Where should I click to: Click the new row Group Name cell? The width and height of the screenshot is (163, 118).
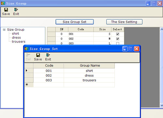89,85
